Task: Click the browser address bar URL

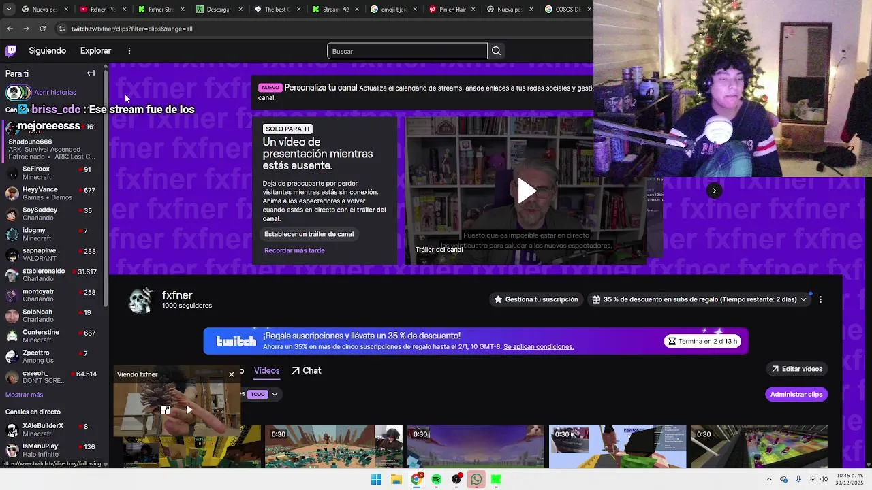Action: [x=131, y=29]
